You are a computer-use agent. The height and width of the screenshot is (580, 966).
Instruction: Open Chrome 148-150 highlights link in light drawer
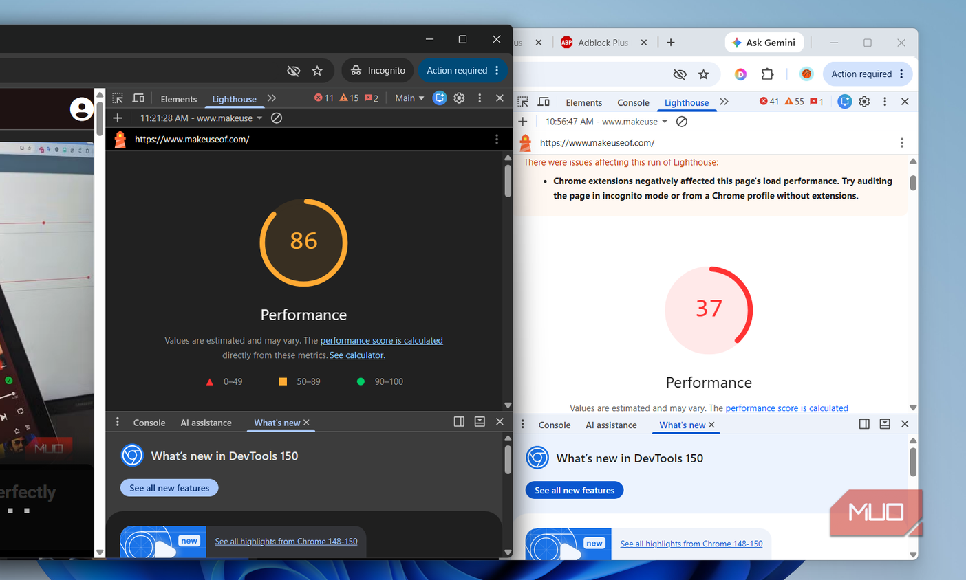[x=691, y=544]
